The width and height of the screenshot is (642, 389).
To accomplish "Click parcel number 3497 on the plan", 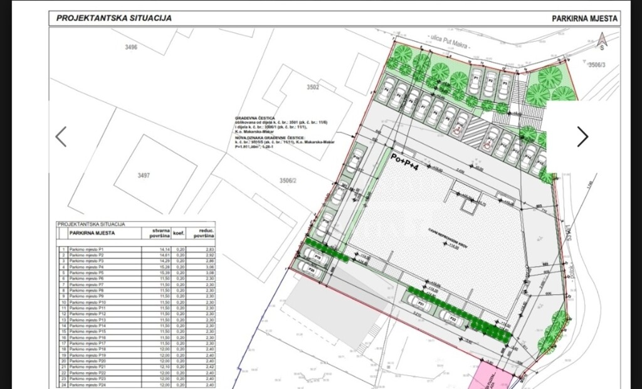I will point(144,176).
